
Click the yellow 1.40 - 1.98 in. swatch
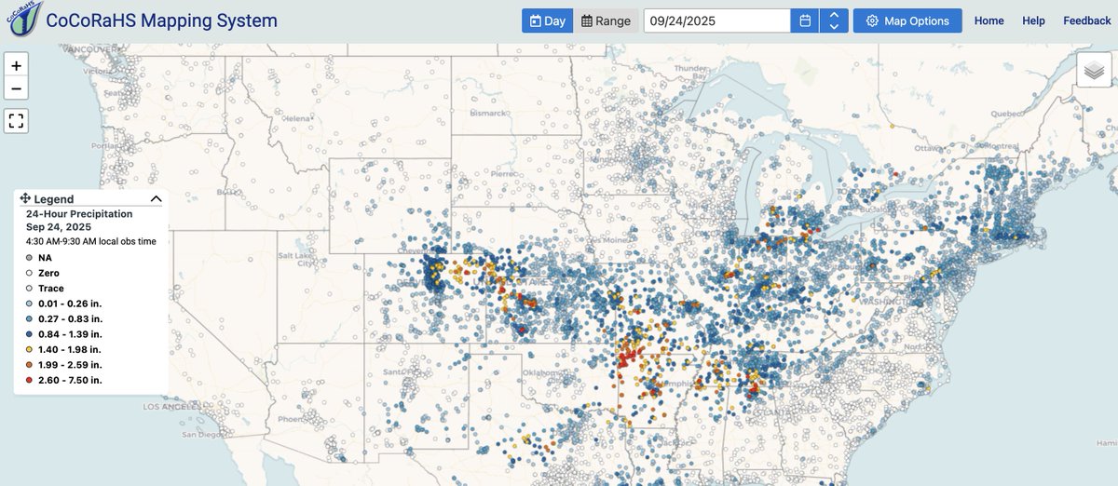click(x=30, y=350)
